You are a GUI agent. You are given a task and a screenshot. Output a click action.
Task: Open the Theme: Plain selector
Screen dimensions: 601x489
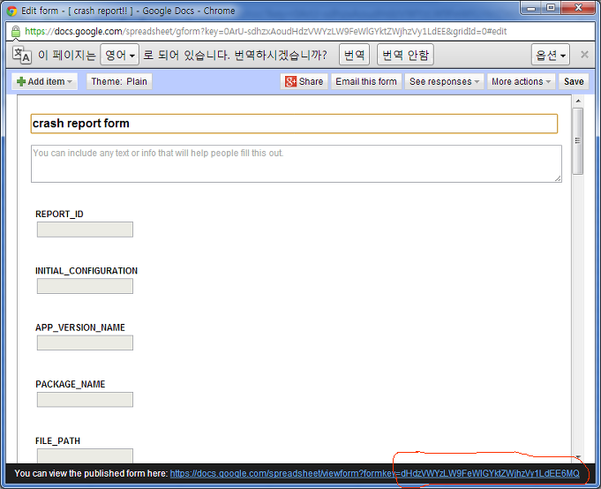coord(119,81)
